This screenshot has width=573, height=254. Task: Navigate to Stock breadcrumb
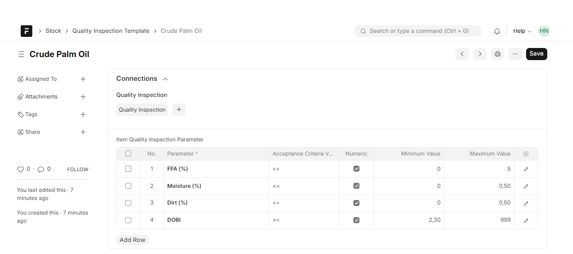(53, 31)
